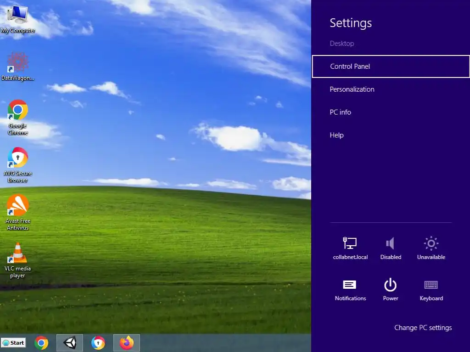Select the Avast Free Antivirus desktop shortcut
The image size is (470, 352).
pyautogui.click(x=18, y=213)
